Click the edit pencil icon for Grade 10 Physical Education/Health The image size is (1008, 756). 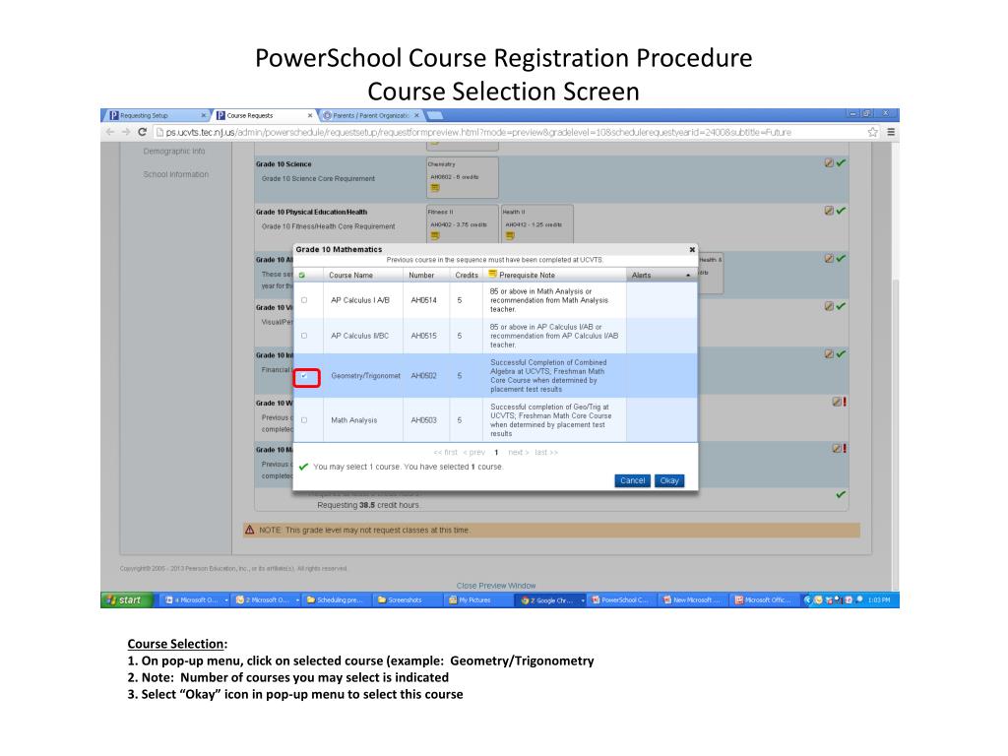click(829, 211)
